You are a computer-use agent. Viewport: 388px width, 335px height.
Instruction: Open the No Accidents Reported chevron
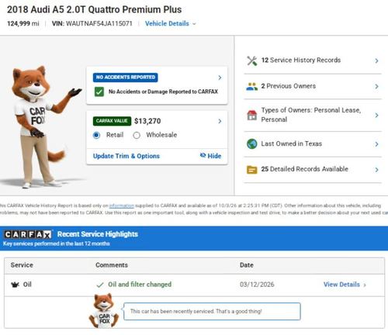pyautogui.click(x=220, y=78)
